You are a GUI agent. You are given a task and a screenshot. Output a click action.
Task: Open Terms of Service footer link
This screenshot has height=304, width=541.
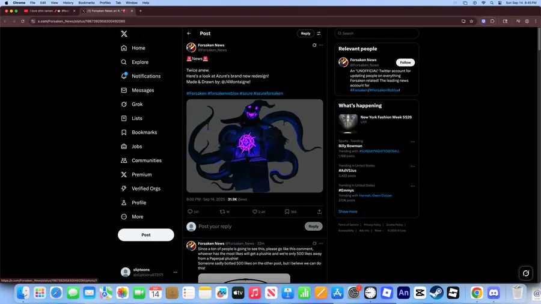[x=348, y=225]
